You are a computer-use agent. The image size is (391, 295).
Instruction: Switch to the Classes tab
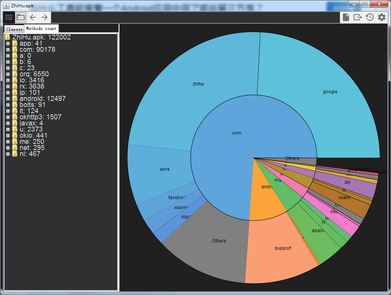point(14,29)
